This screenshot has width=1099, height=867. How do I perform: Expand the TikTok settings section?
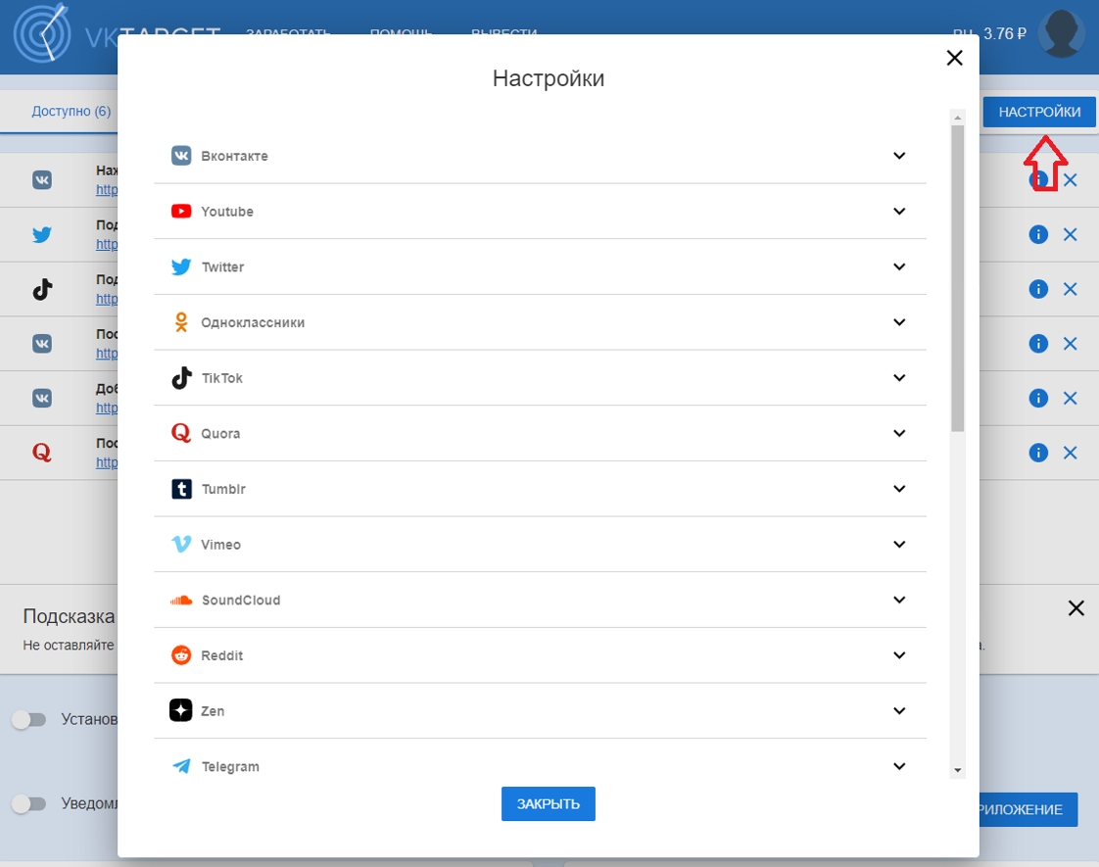[899, 377]
